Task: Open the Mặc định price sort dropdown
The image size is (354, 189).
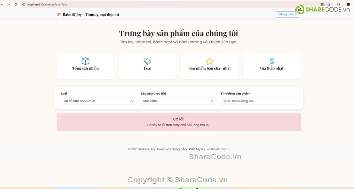Action: coord(178,101)
